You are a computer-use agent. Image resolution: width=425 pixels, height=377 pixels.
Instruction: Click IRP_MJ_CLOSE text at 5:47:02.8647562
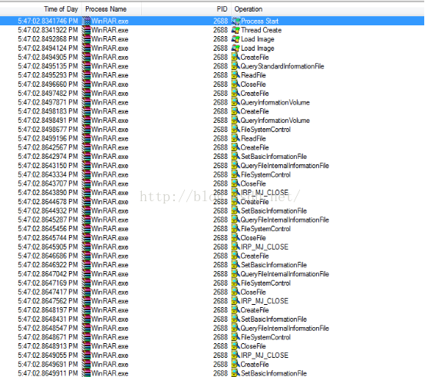pyautogui.click(x=265, y=301)
